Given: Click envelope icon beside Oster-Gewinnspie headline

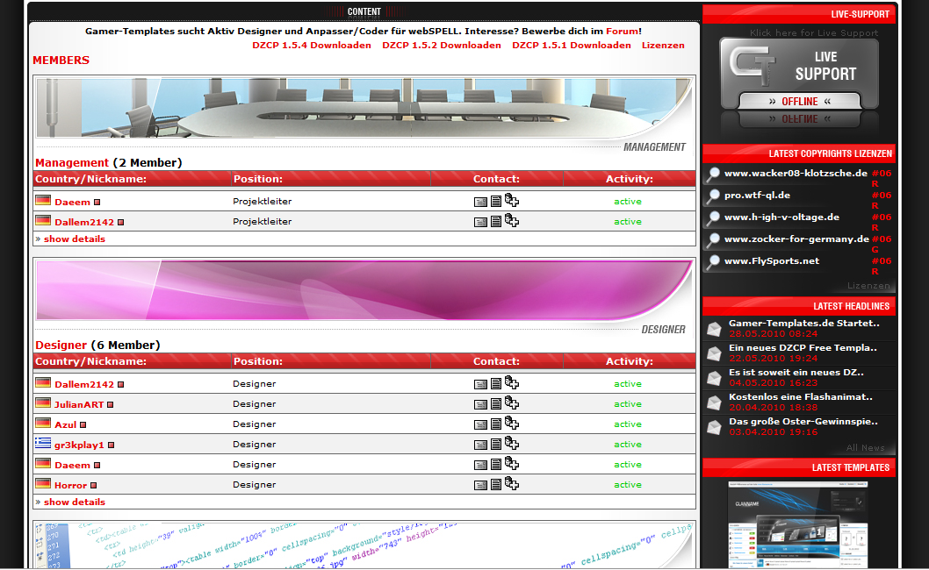Looking at the screenshot, I should tap(714, 427).
